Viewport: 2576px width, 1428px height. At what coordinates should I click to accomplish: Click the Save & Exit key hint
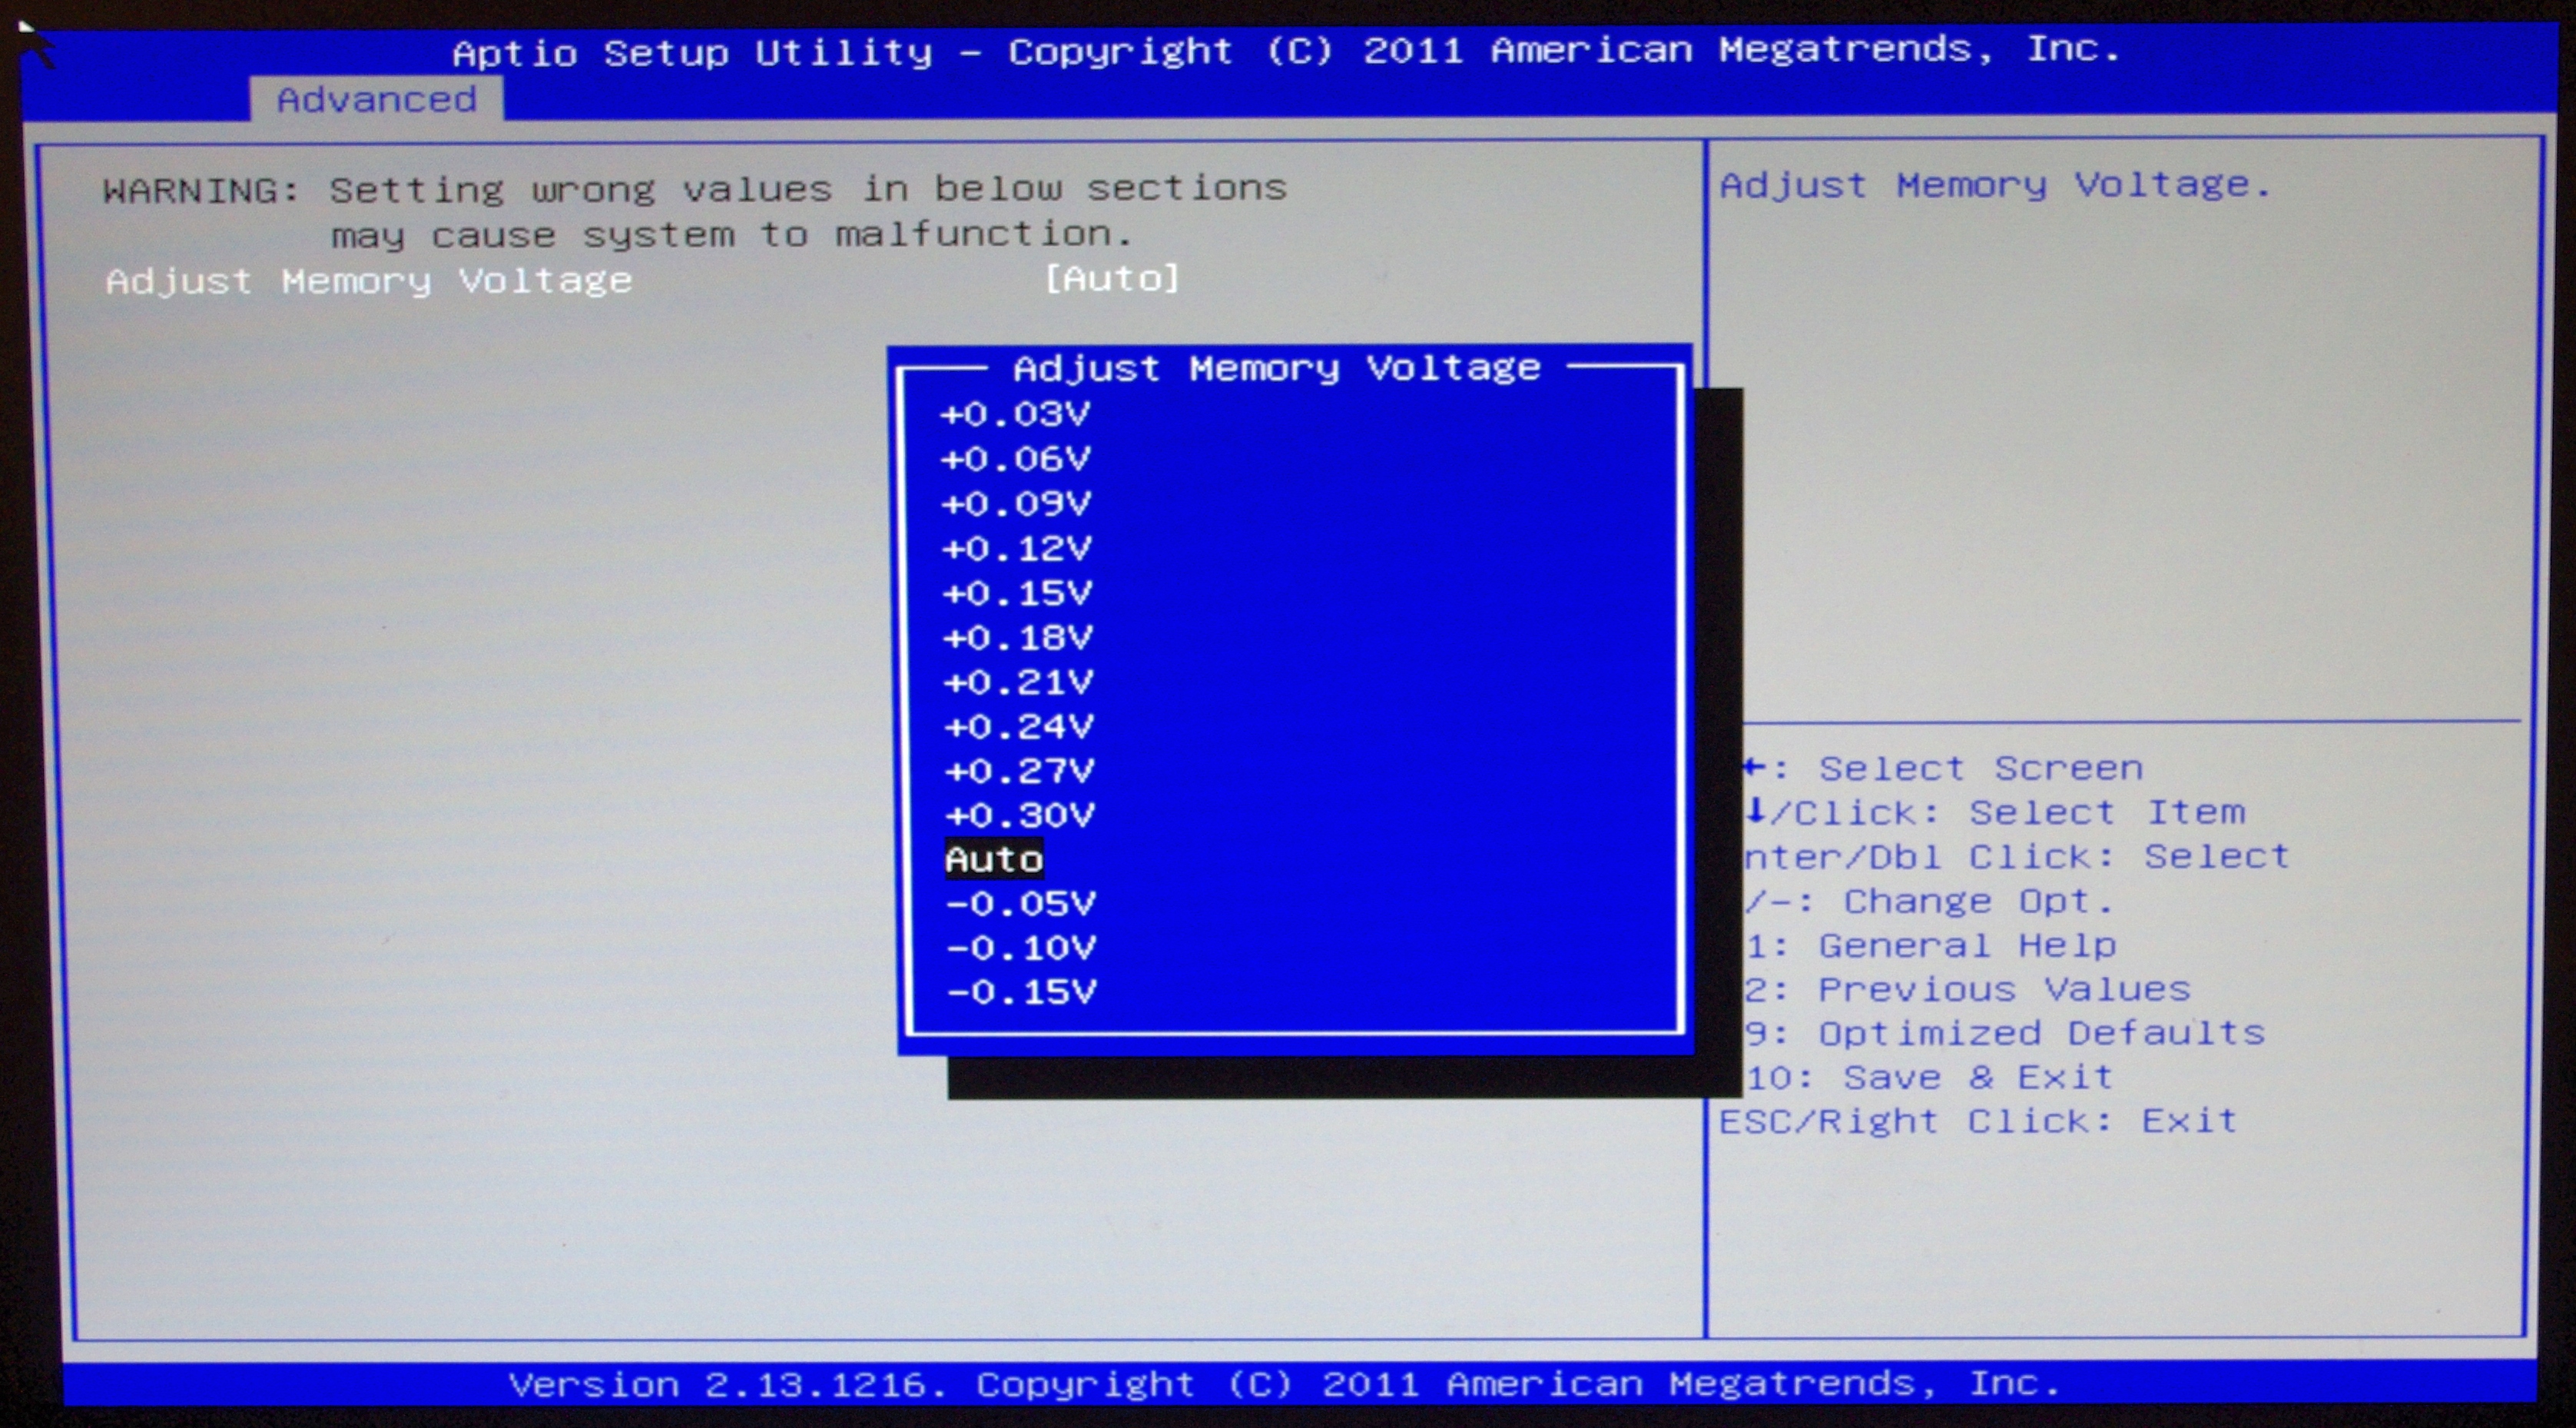(1930, 1078)
